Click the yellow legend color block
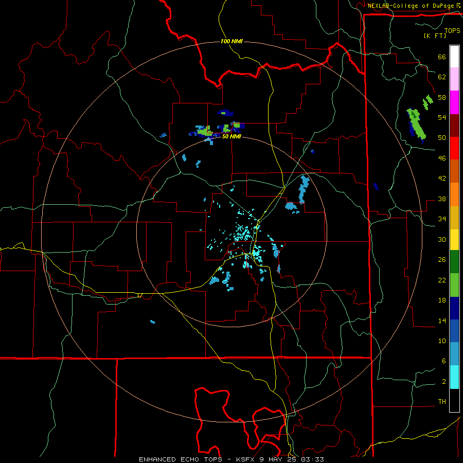The height and width of the screenshot is (463, 463). [454, 240]
